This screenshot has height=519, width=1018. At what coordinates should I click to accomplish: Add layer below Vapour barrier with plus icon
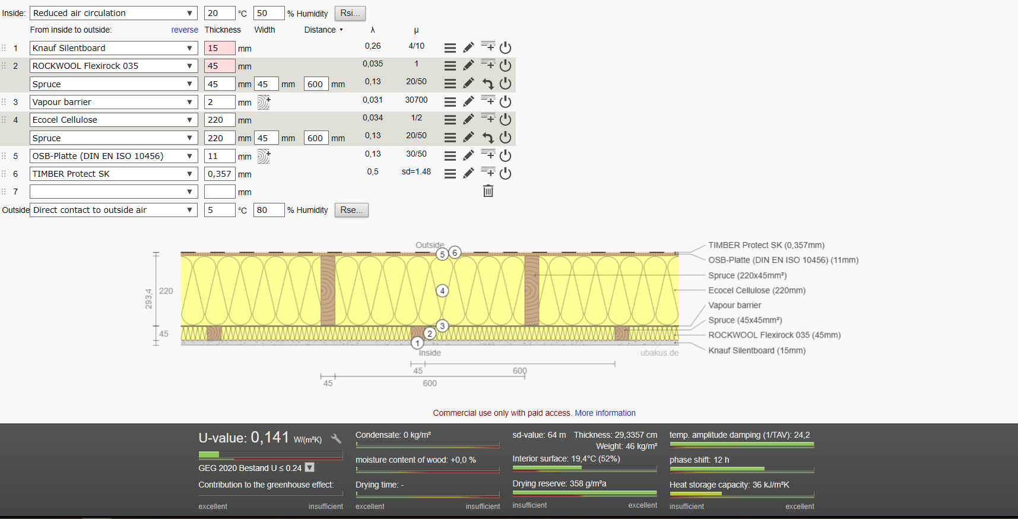tap(488, 100)
